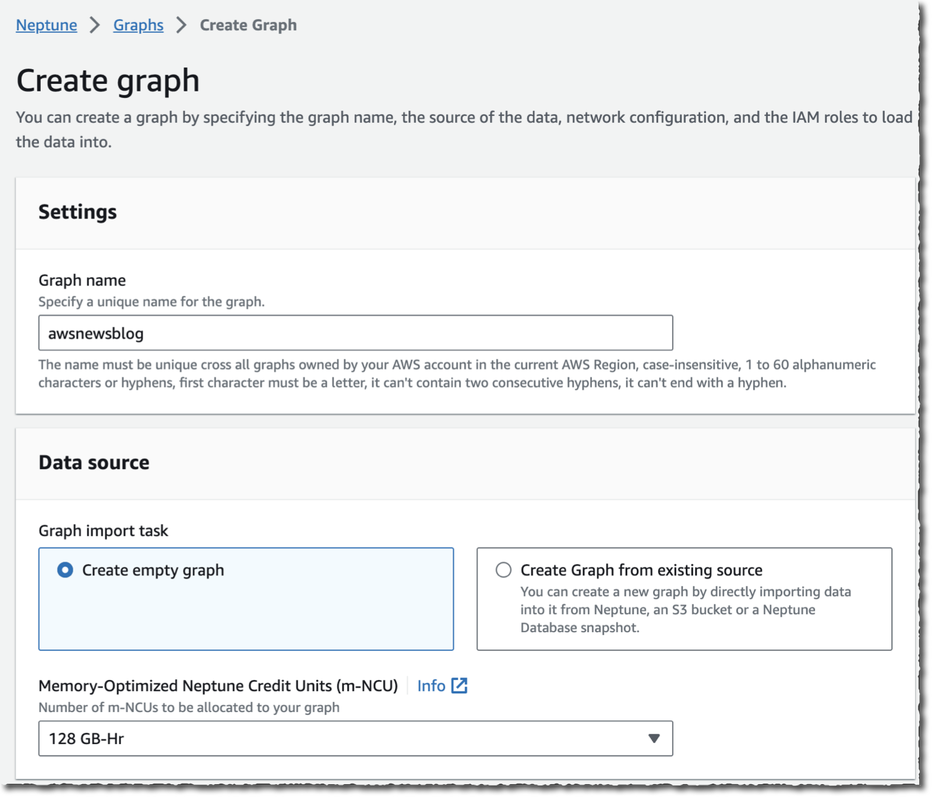Click the existing source option card description
The width and height of the screenshot is (932, 797).
click(685, 609)
